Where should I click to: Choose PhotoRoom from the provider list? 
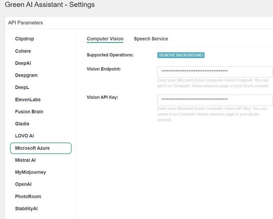pos(28,196)
